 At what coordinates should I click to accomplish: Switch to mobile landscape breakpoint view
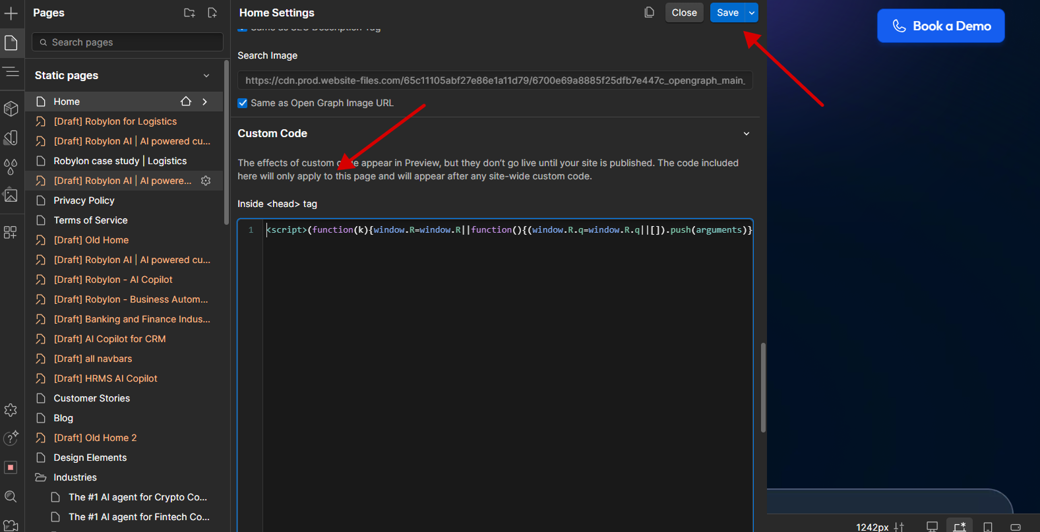pos(1016,527)
